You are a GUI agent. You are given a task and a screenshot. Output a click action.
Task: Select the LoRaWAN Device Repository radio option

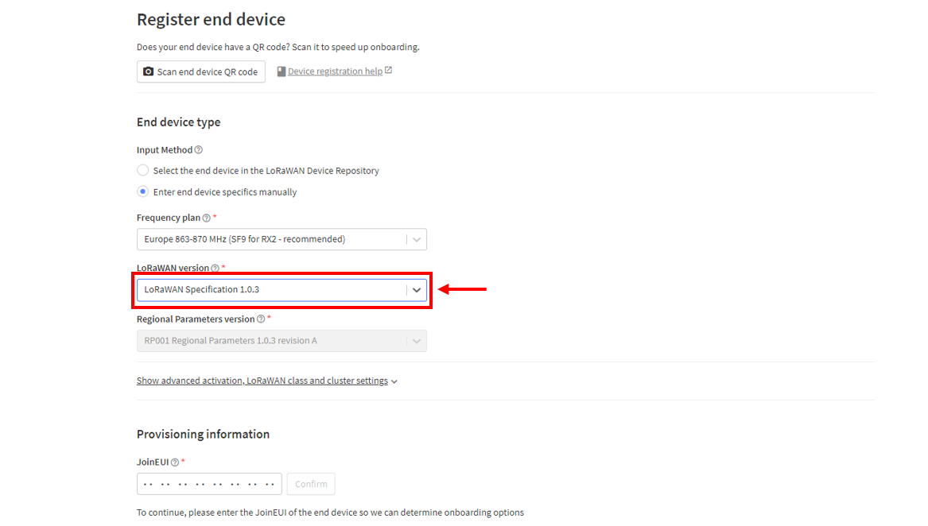[x=142, y=170]
